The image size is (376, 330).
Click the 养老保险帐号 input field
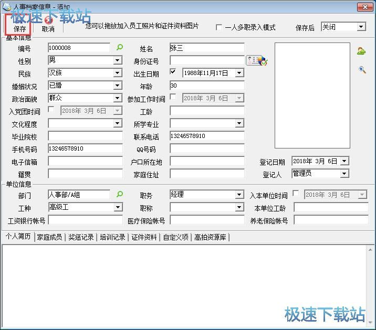pos(331,220)
